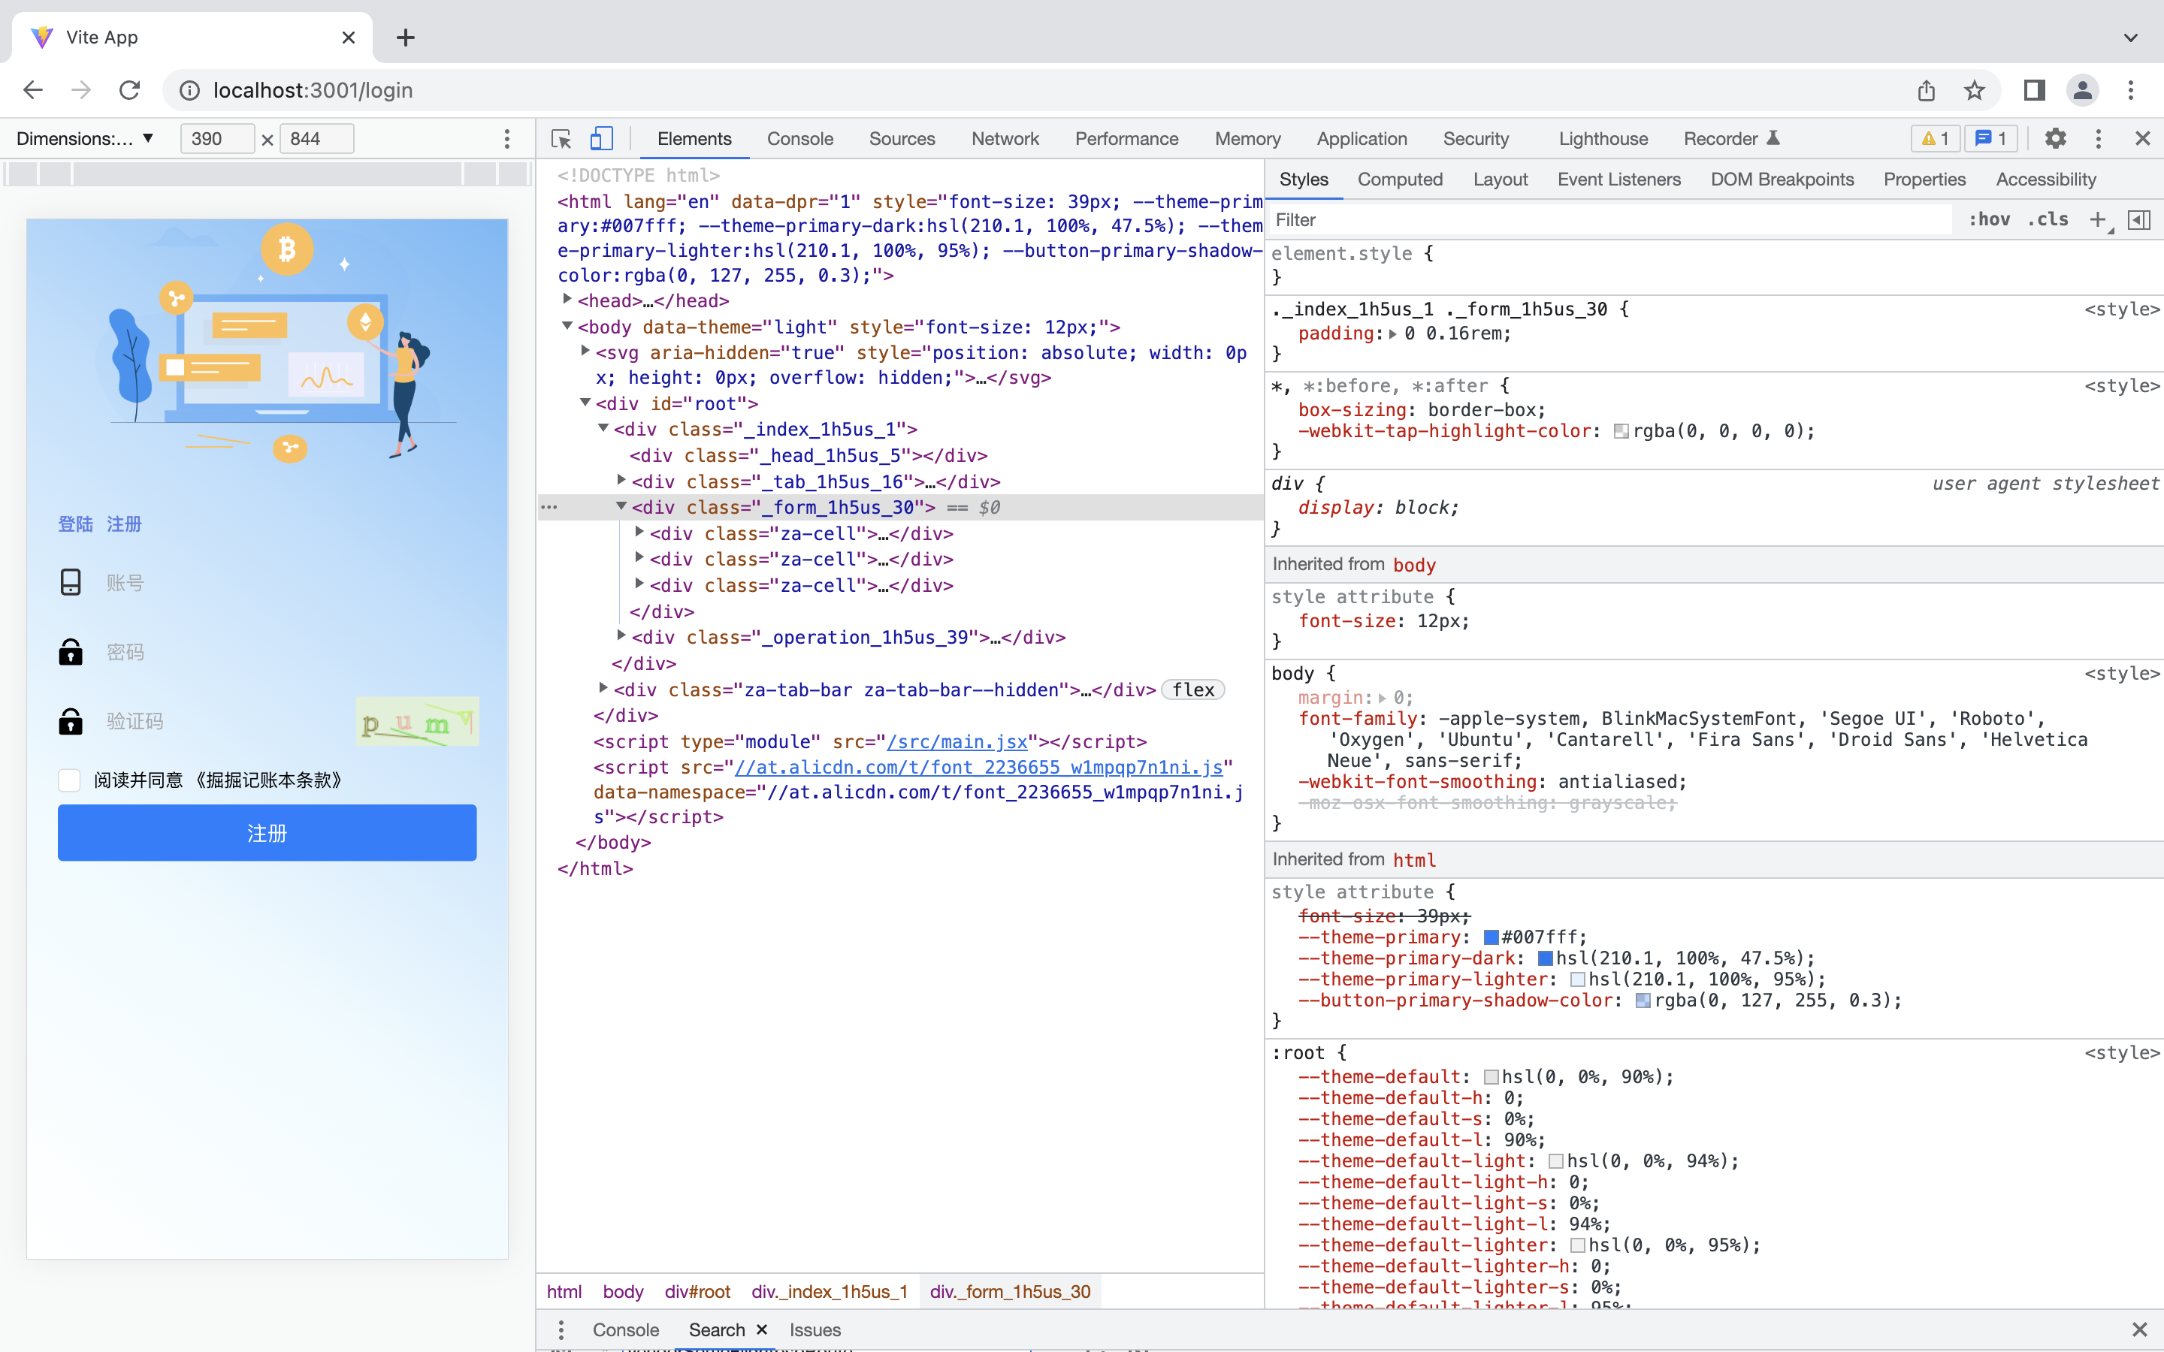The height and width of the screenshot is (1352, 2164).
Task: Switch to the Console tab
Action: [x=799, y=139]
